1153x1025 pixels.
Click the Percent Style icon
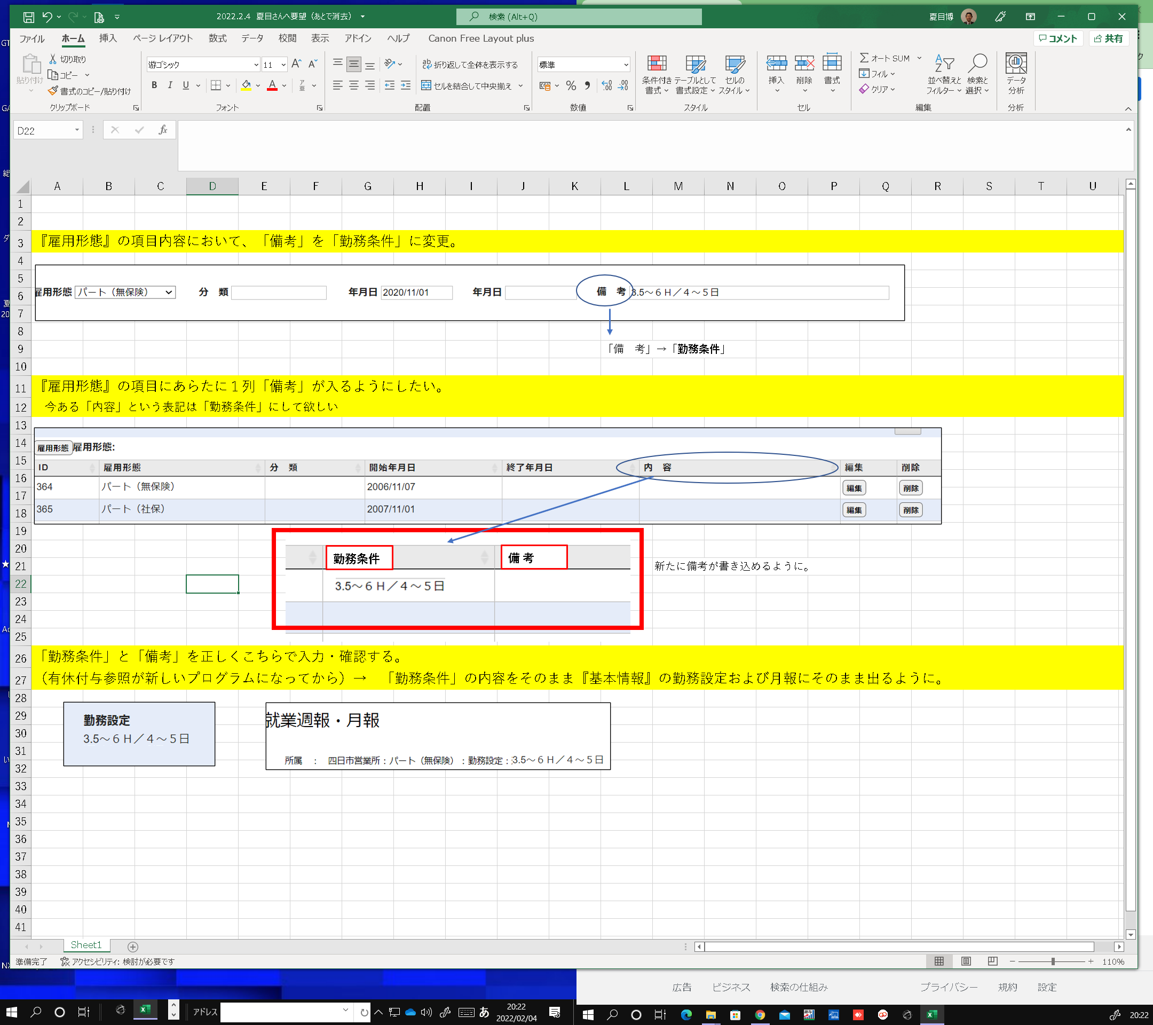[571, 86]
